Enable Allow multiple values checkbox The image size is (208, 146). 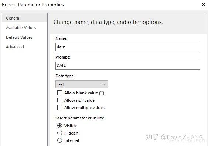pos(59,108)
